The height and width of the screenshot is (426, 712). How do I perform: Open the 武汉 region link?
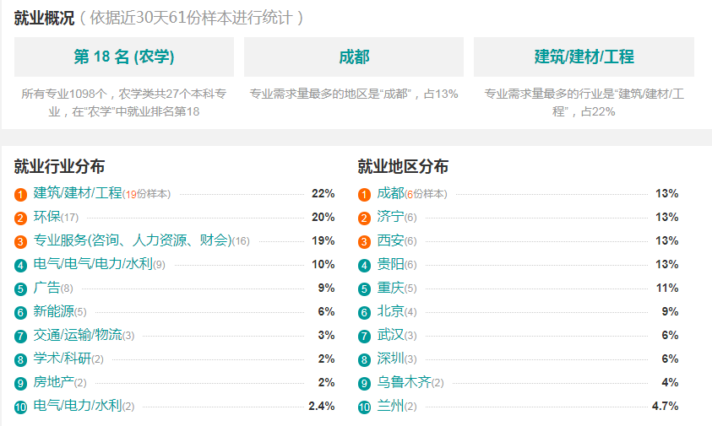[390, 334]
